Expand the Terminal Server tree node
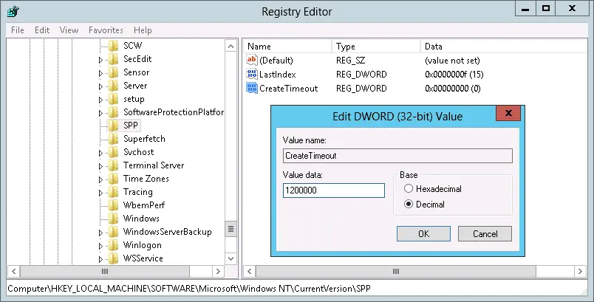594x302 pixels. (x=100, y=166)
